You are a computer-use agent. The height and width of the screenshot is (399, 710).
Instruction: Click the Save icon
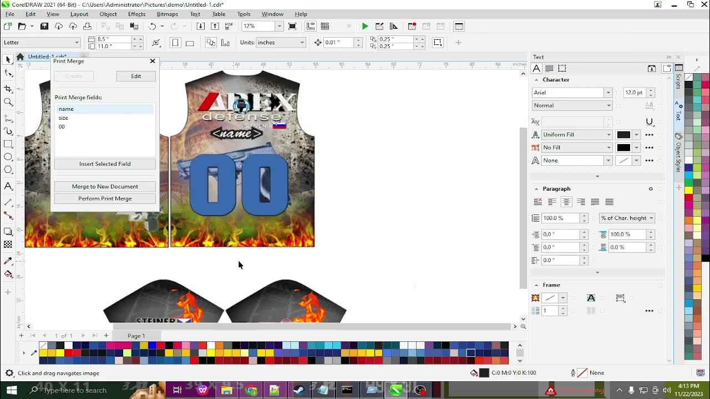point(44,26)
